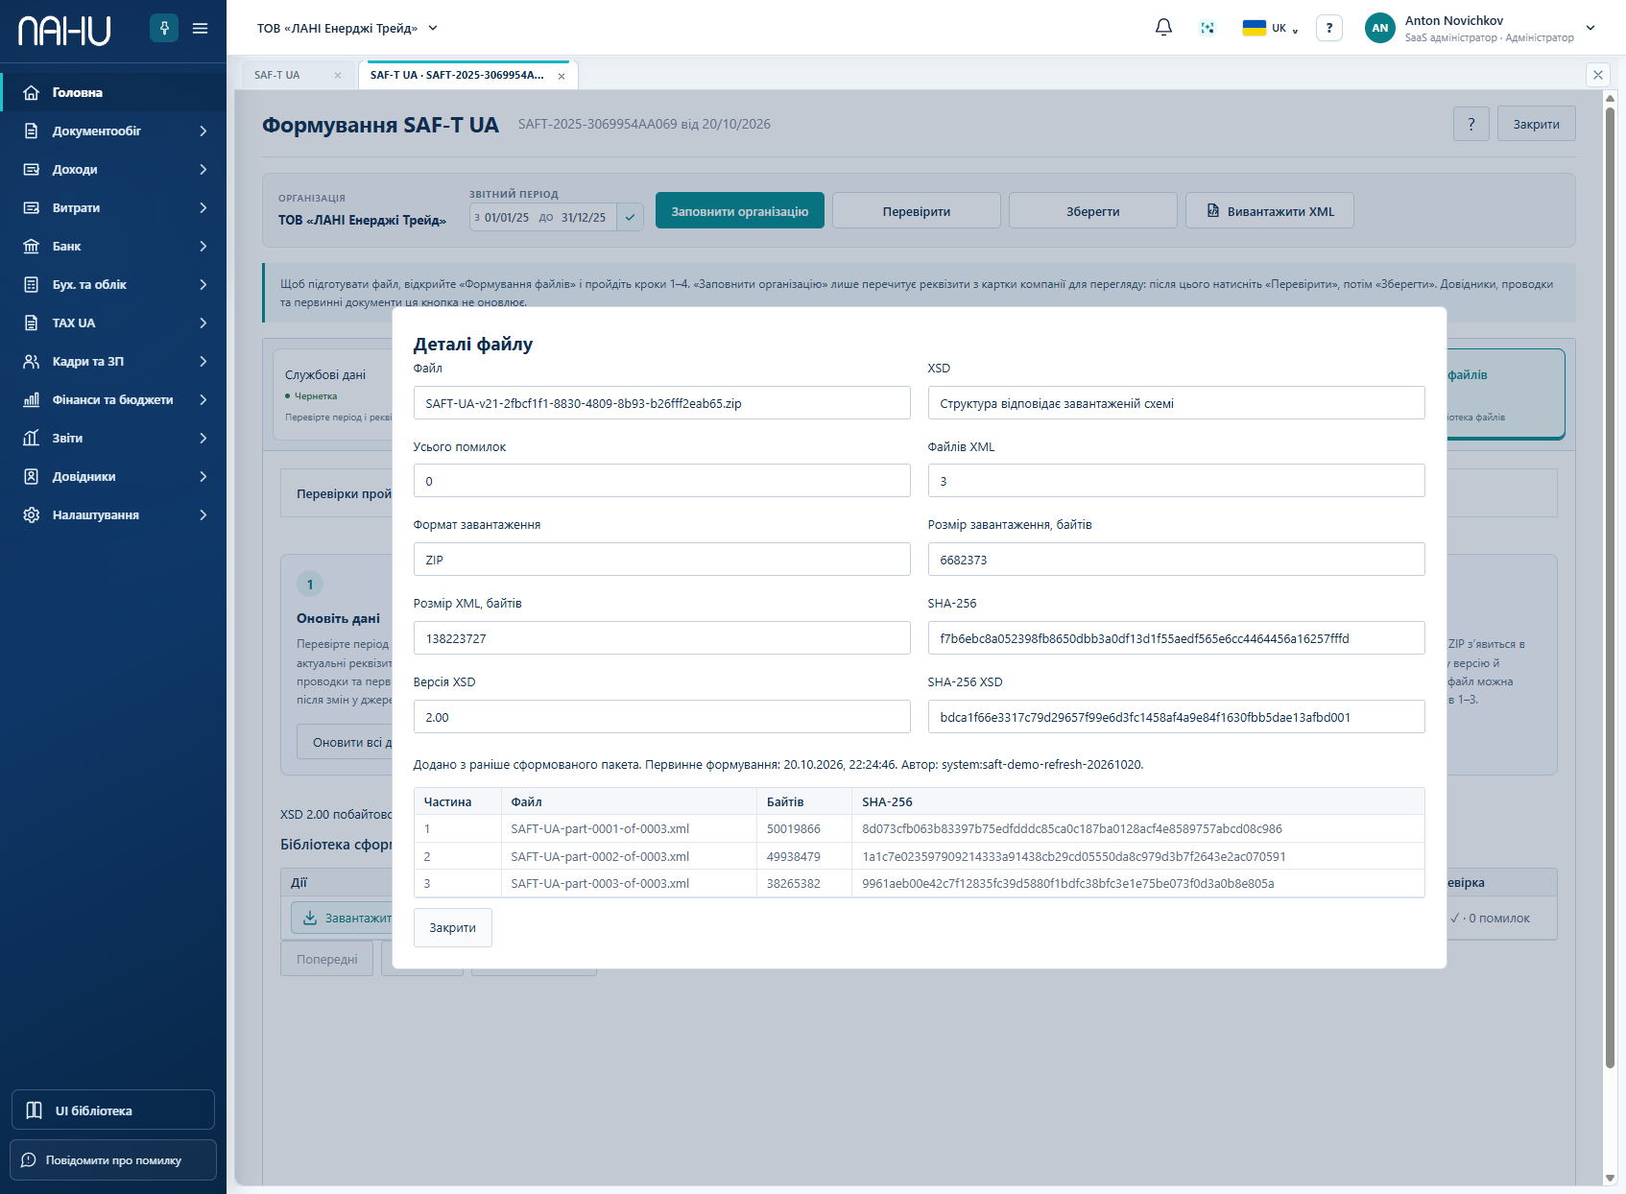
Task: Close the SAFT-2025-3069954A tab
Action: coord(562,76)
